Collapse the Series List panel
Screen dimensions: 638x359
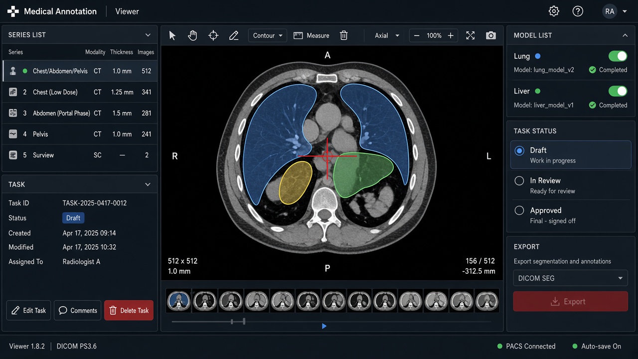pos(148,35)
